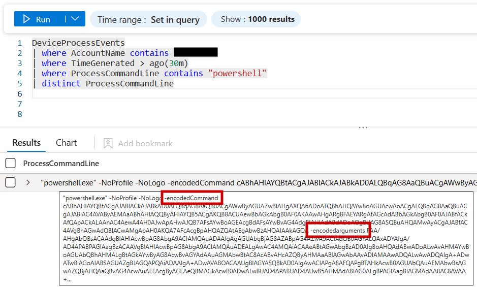The height and width of the screenshot is (287, 477).
Task: Open the Run button dropdown arrow
Action: pyautogui.click(x=75, y=19)
